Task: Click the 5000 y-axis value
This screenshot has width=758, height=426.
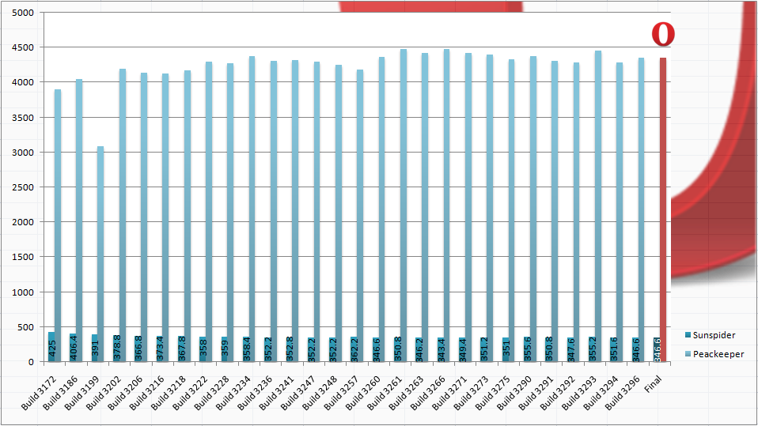Action: point(23,13)
